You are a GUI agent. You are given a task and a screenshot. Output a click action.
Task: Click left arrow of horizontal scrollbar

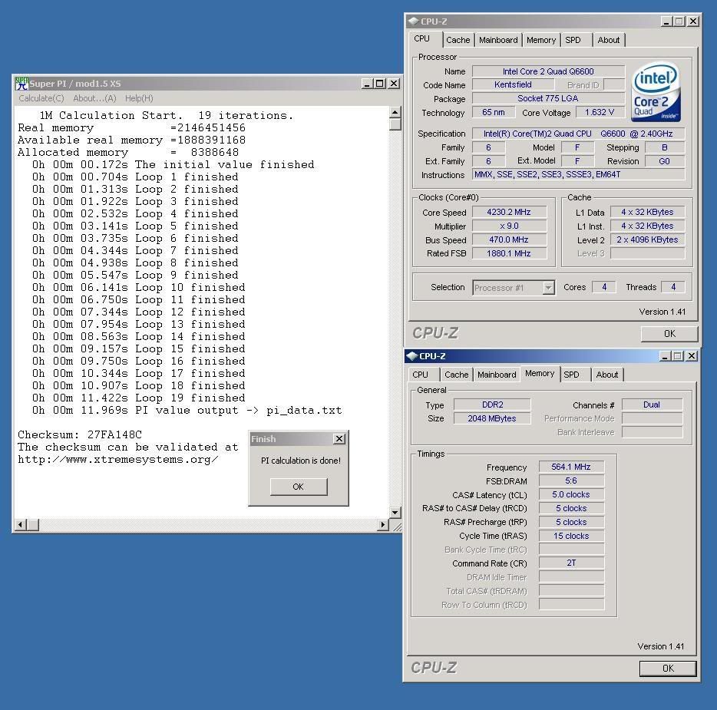(20, 525)
